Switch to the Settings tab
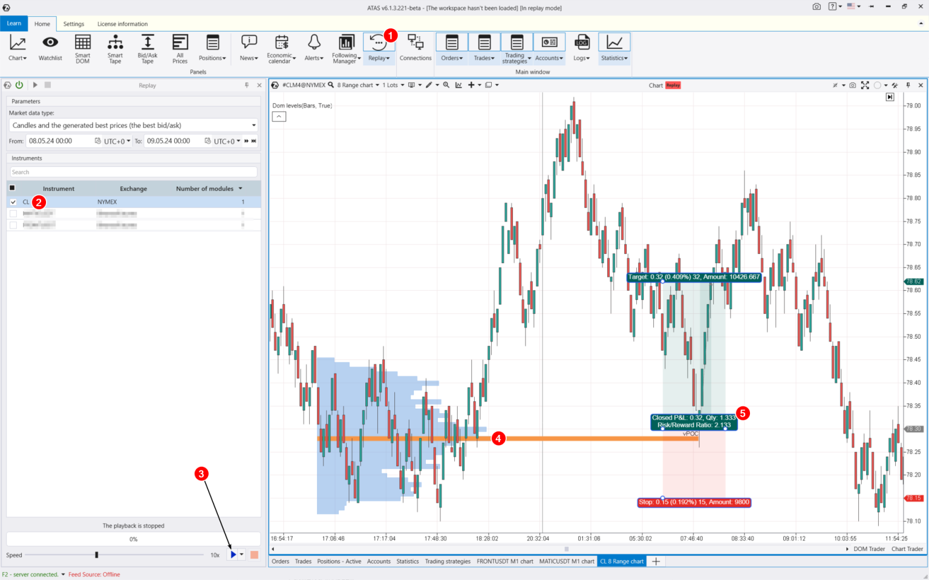 tap(74, 24)
